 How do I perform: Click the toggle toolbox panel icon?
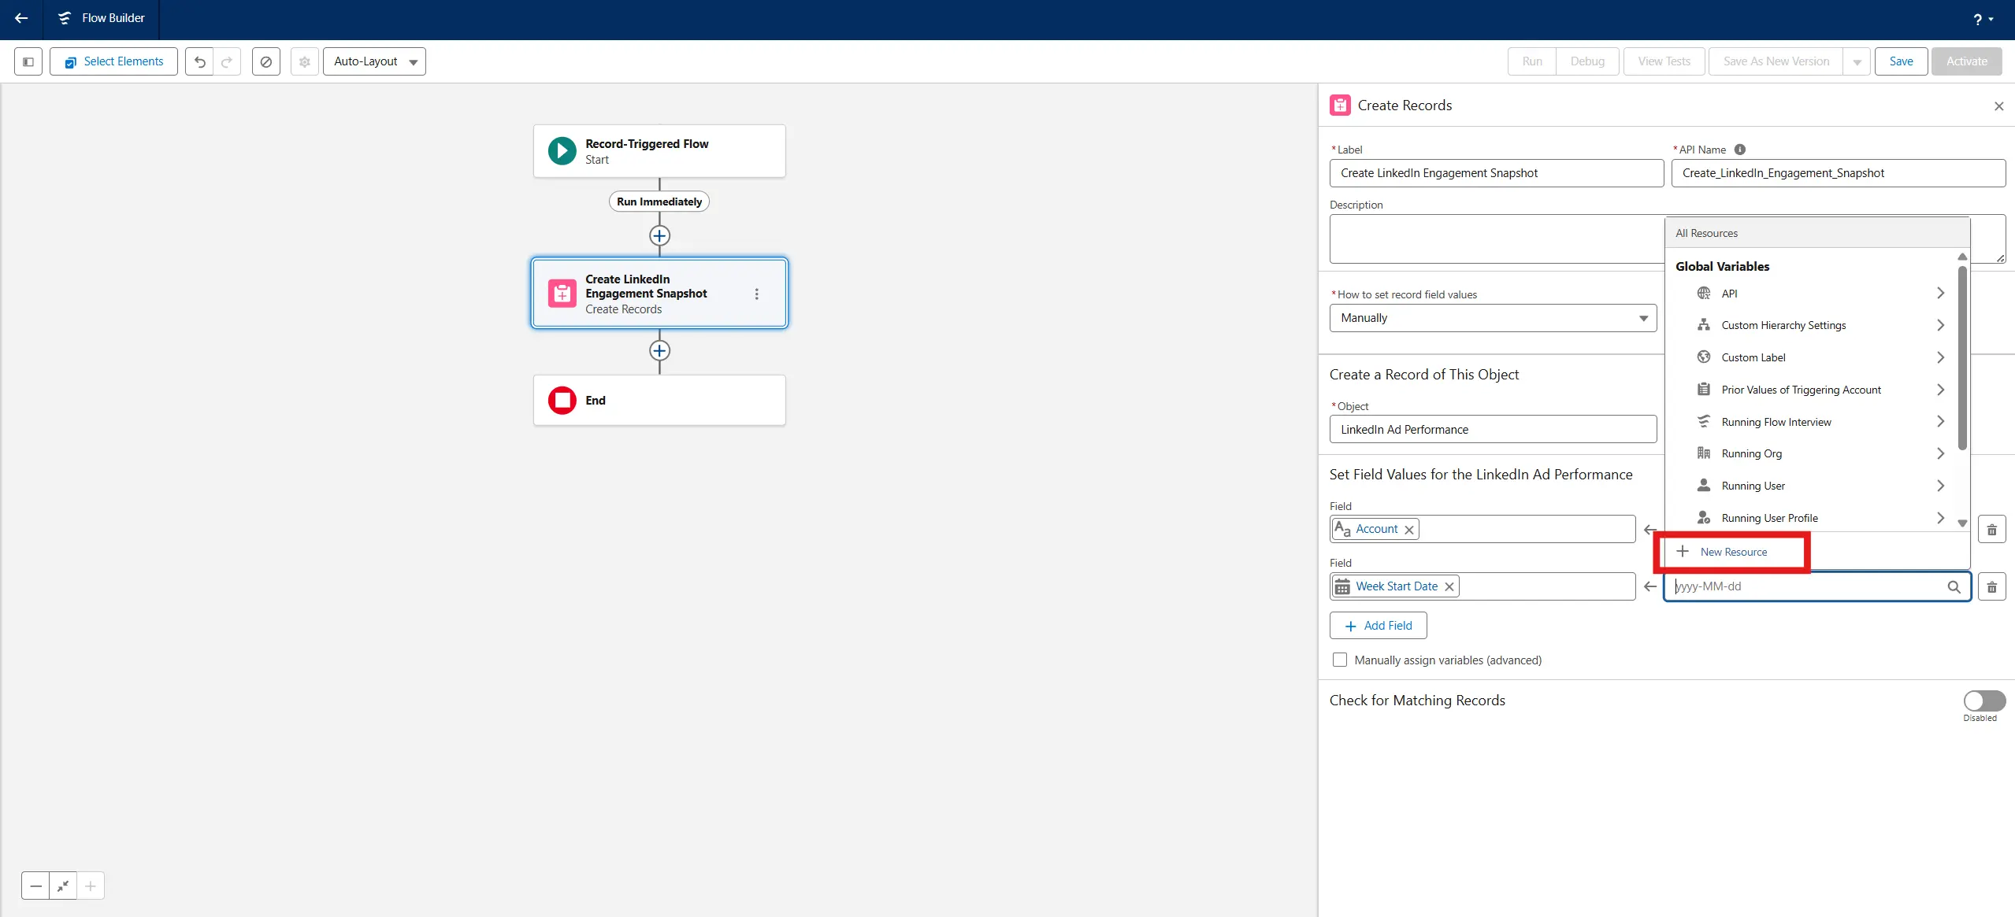tap(28, 61)
